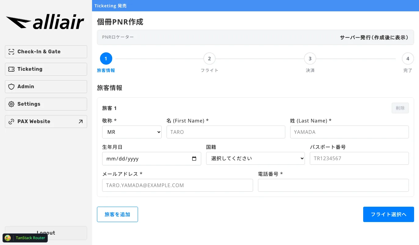This screenshot has height=245, width=419.
Task: Jump to step 3 決済
Action: (310, 58)
